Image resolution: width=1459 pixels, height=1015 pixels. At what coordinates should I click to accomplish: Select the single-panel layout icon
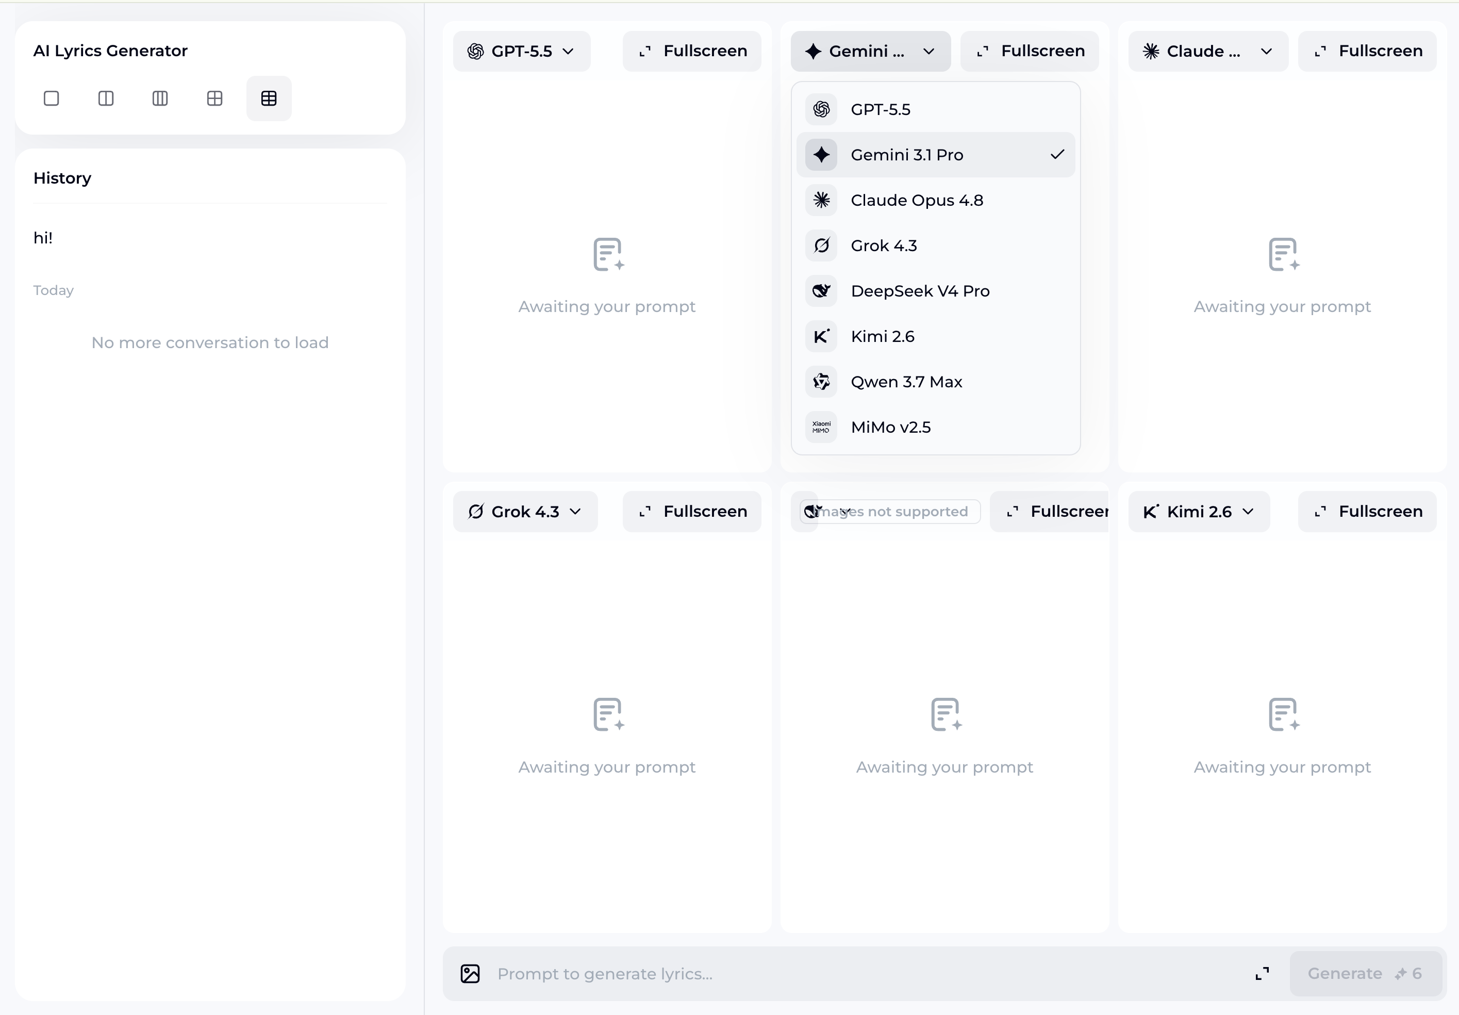pos(52,99)
